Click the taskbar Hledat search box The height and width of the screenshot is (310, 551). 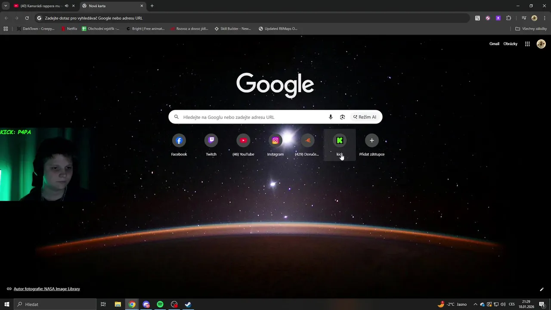tap(55, 304)
